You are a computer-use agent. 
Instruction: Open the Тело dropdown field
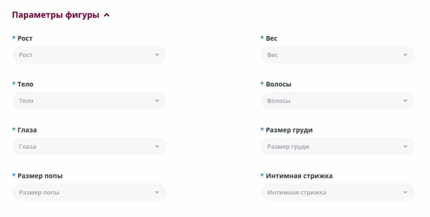(89, 101)
